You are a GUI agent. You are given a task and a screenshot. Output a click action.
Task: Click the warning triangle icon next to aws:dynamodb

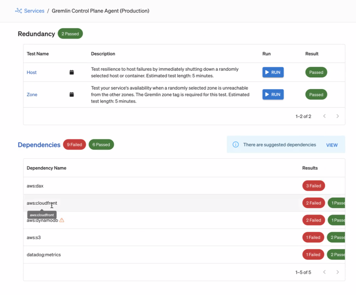(x=62, y=220)
